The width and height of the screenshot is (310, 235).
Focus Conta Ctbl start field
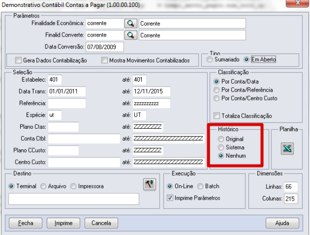pos(84,139)
